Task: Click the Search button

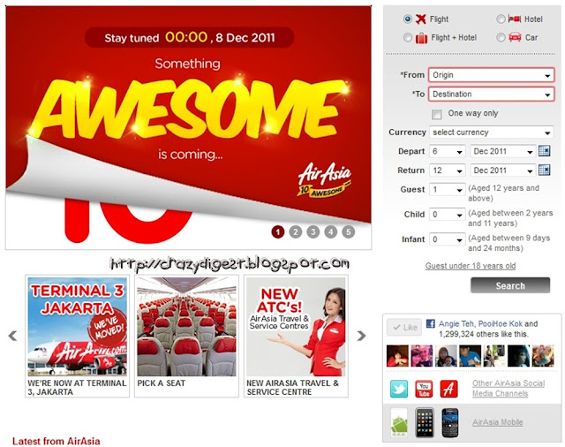Action: [x=510, y=285]
